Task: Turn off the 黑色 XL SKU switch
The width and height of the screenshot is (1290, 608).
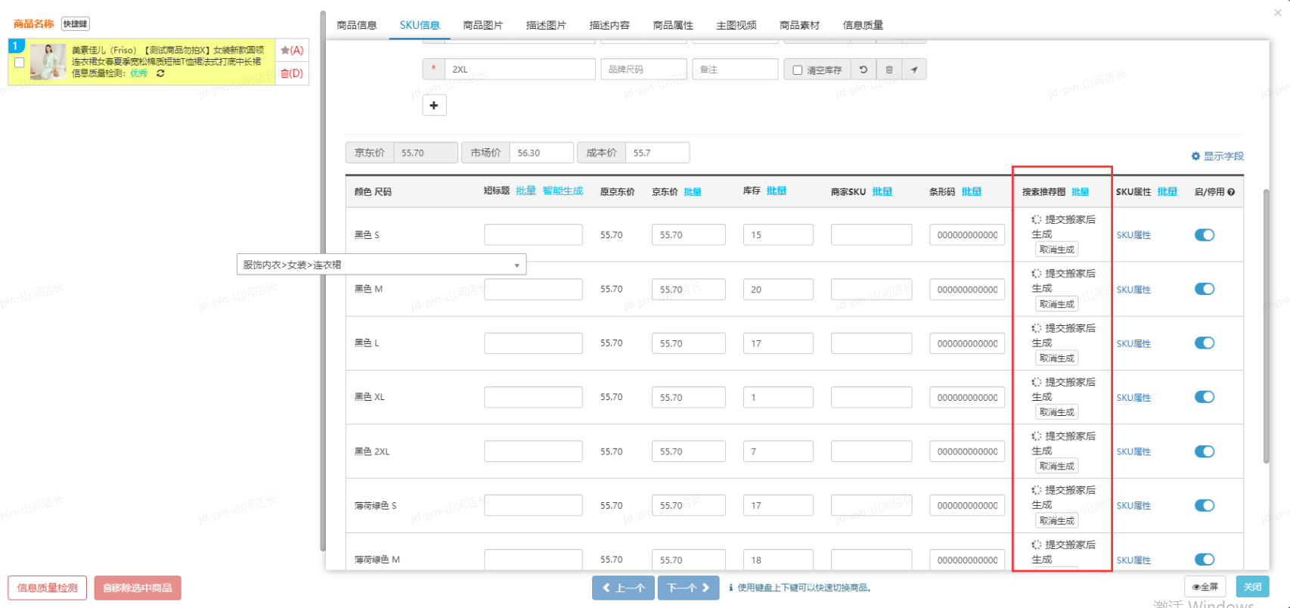Action: click(1205, 397)
